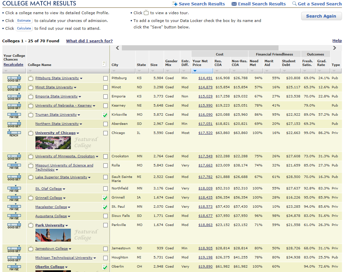Expand dropdown arrow next to University of Chicago
Viewport: 343px width, 272px height.
[78, 133]
